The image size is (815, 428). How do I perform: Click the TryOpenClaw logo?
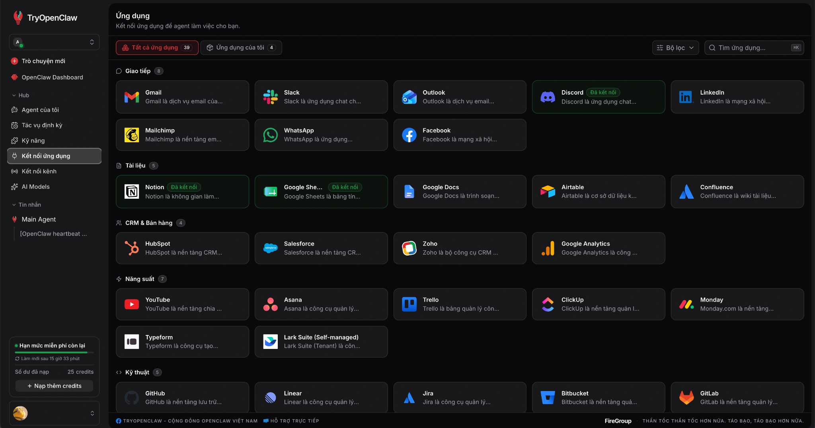tap(45, 17)
